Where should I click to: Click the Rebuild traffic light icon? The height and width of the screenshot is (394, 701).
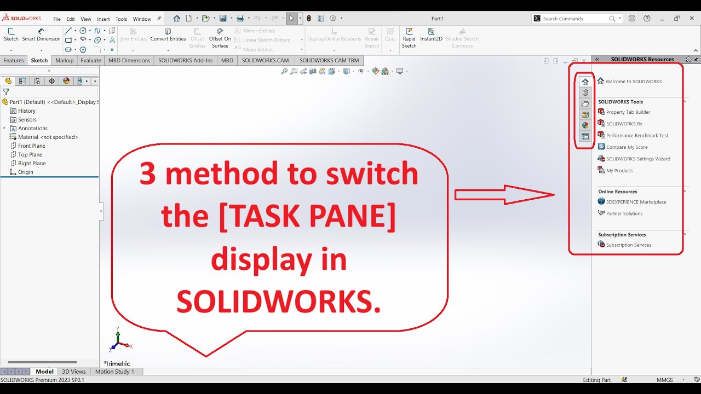[308, 18]
